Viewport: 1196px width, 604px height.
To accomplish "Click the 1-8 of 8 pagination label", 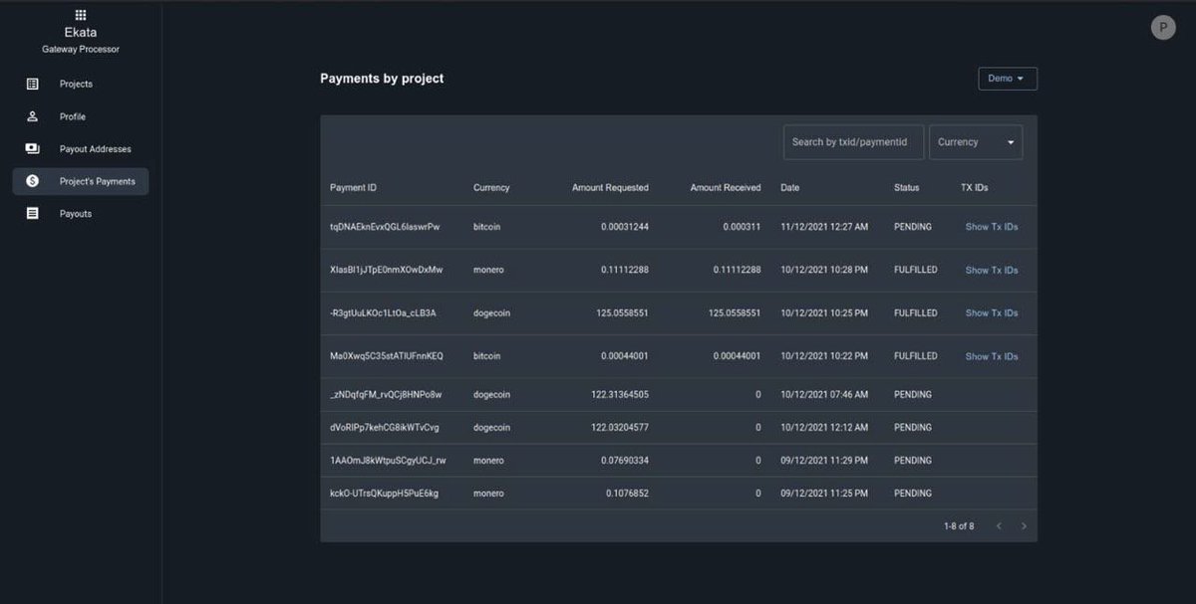I will (960, 525).
